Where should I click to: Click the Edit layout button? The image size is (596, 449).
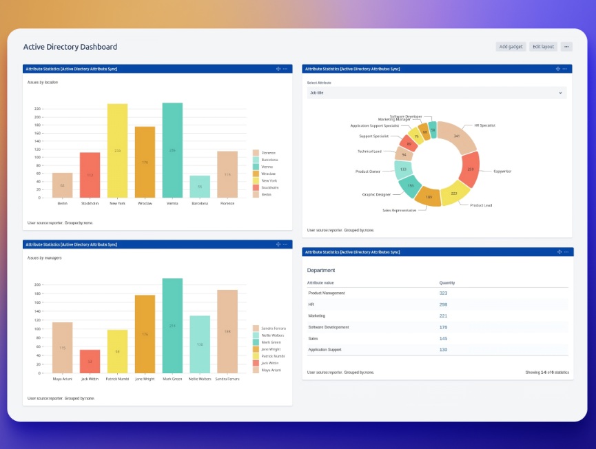pos(544,45)
